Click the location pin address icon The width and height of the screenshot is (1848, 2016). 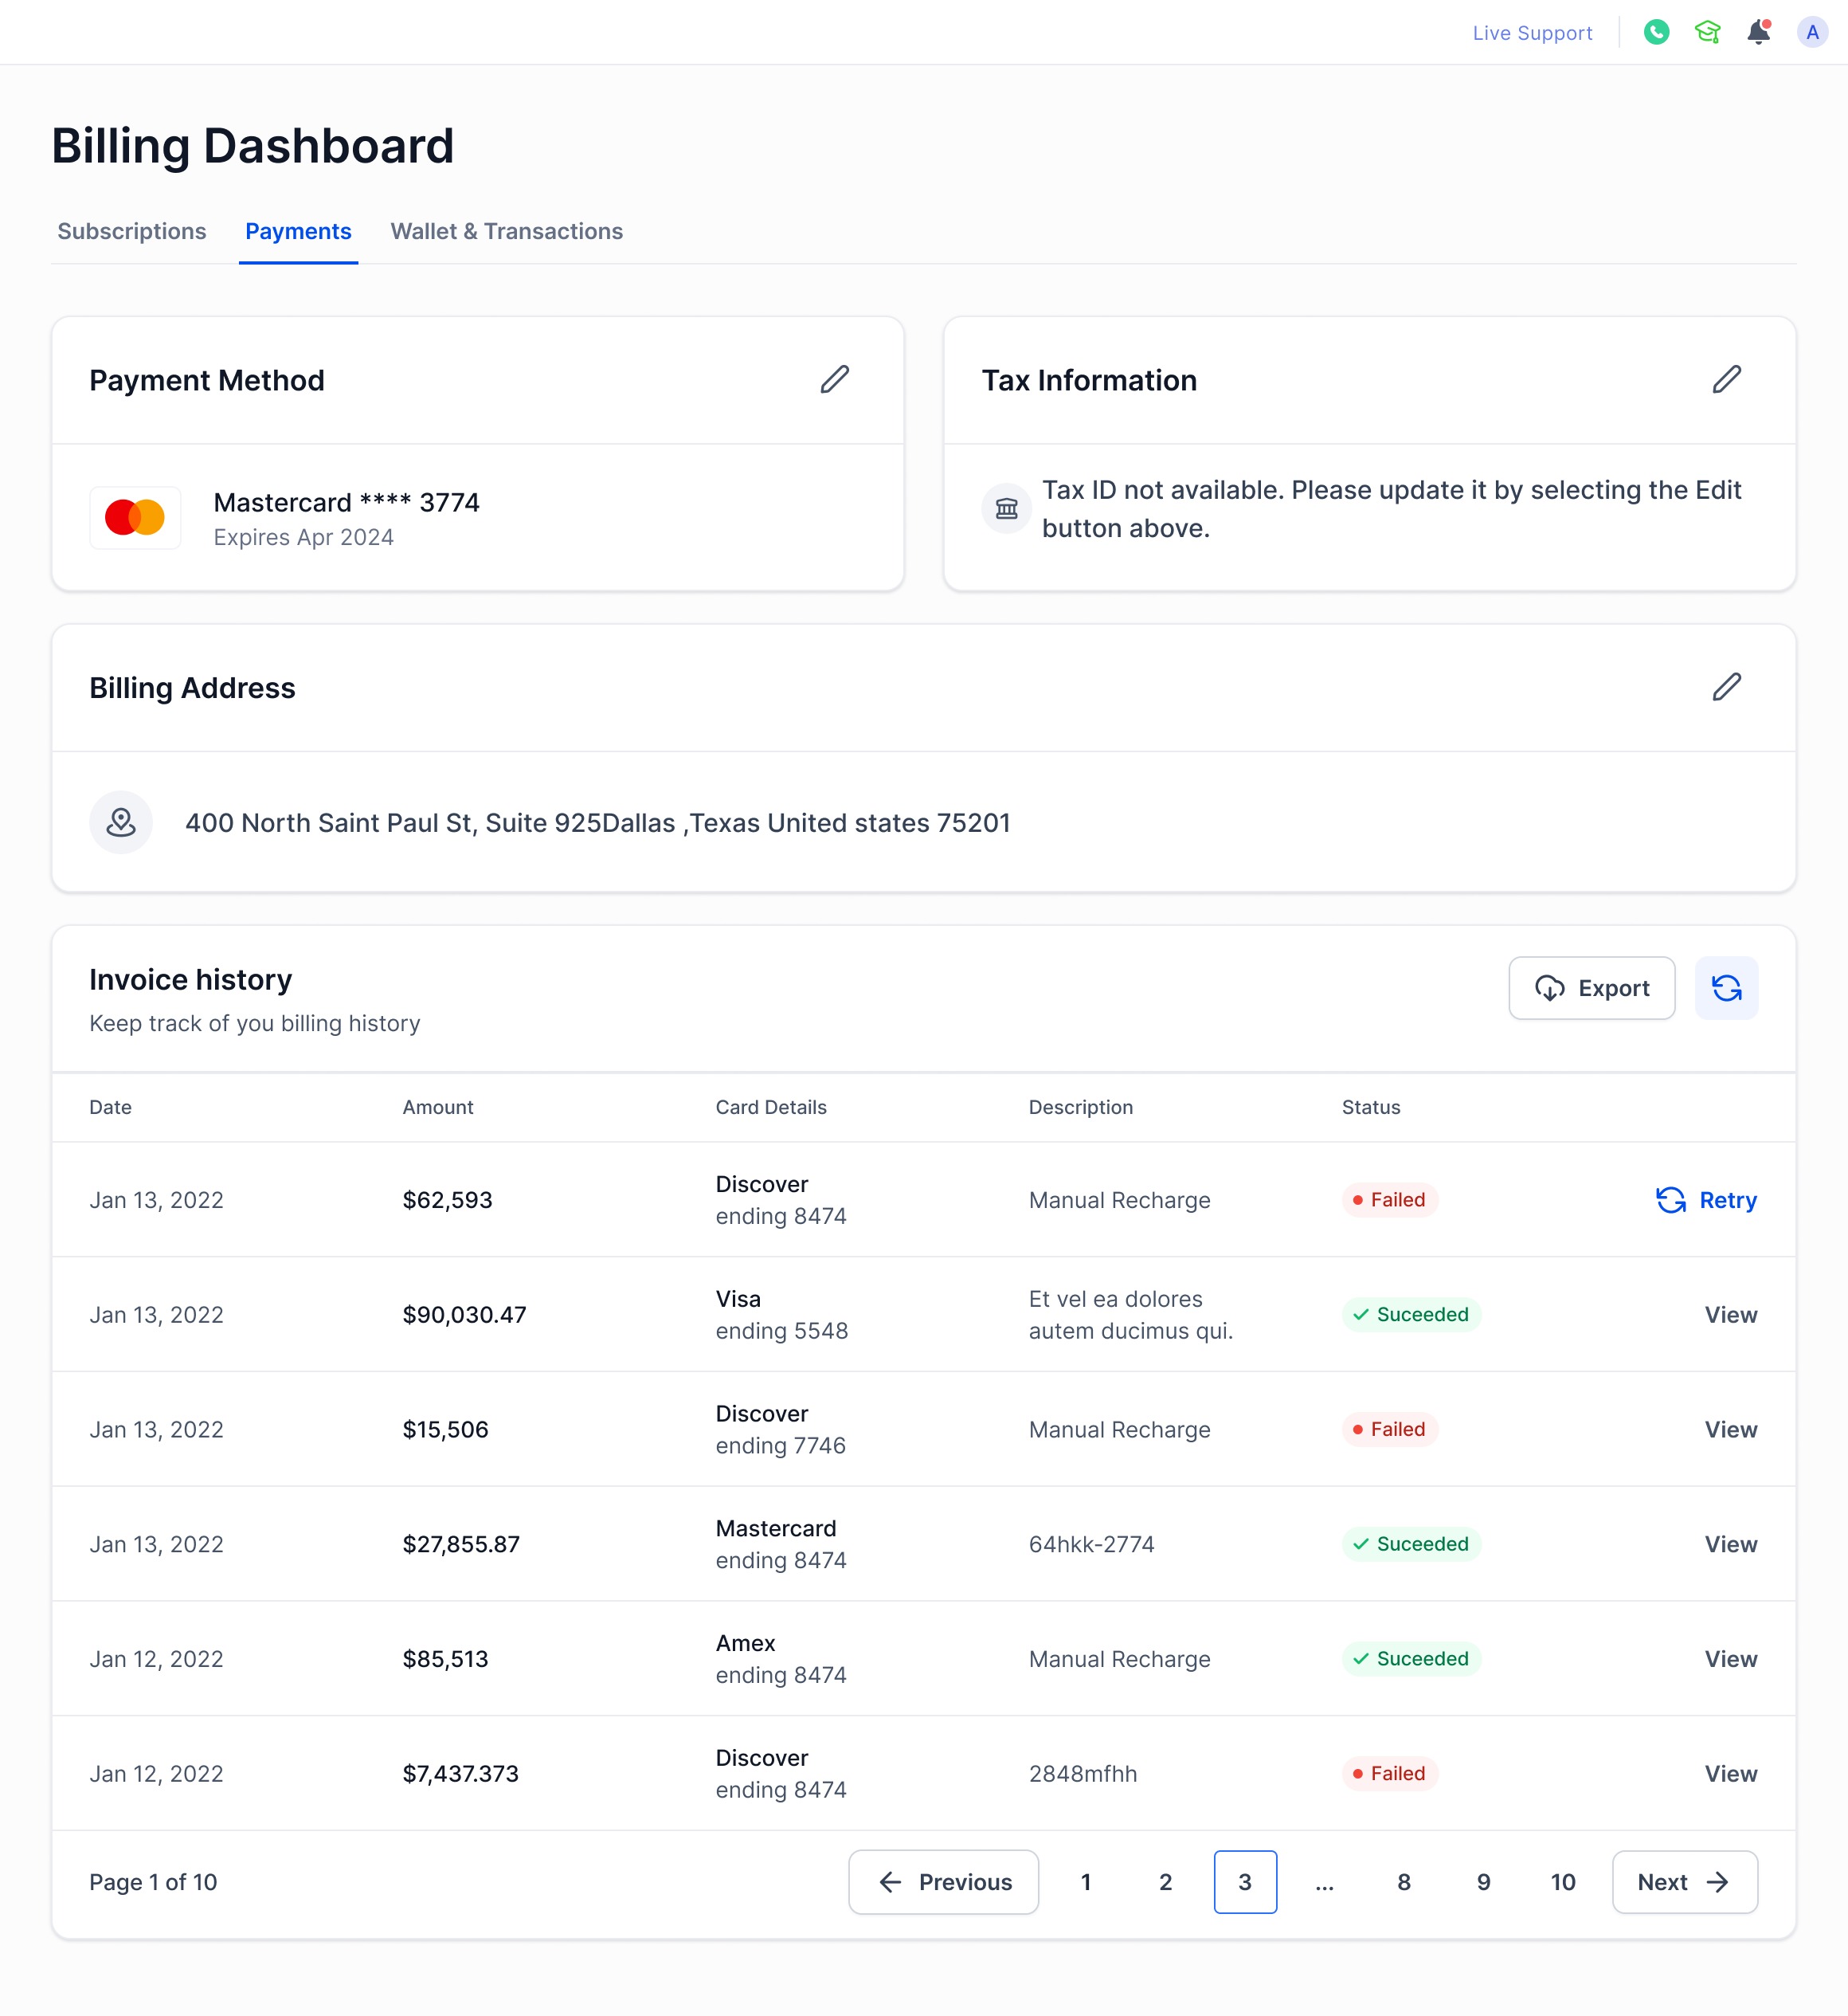point(121,822)
